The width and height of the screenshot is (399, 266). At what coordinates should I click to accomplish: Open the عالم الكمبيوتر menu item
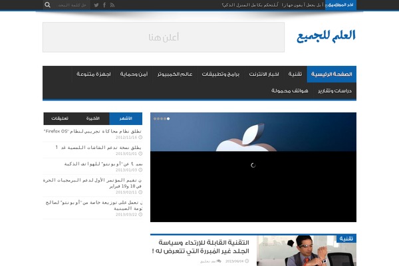(175, 74)
